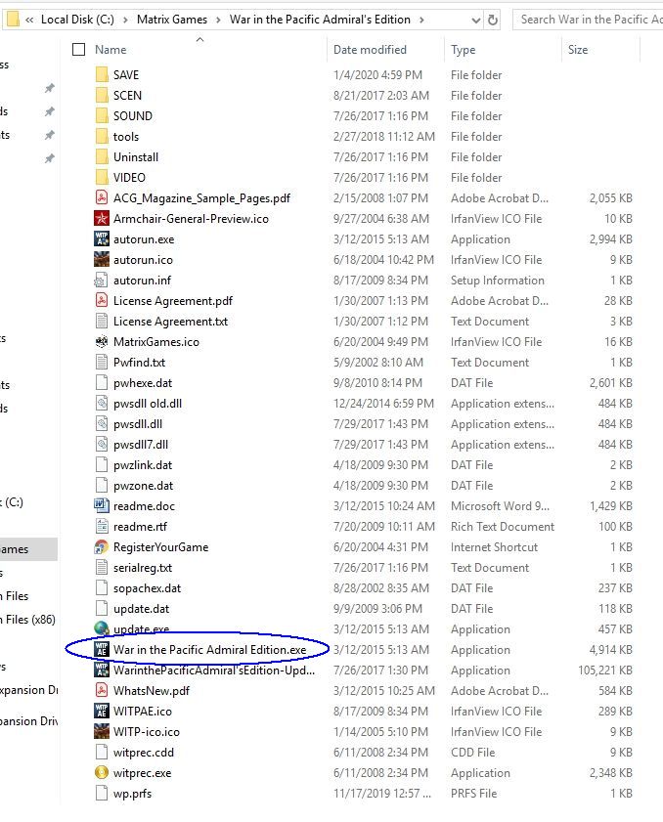
Task: Select pwhexe.dat file name
Action: (143, 383)
